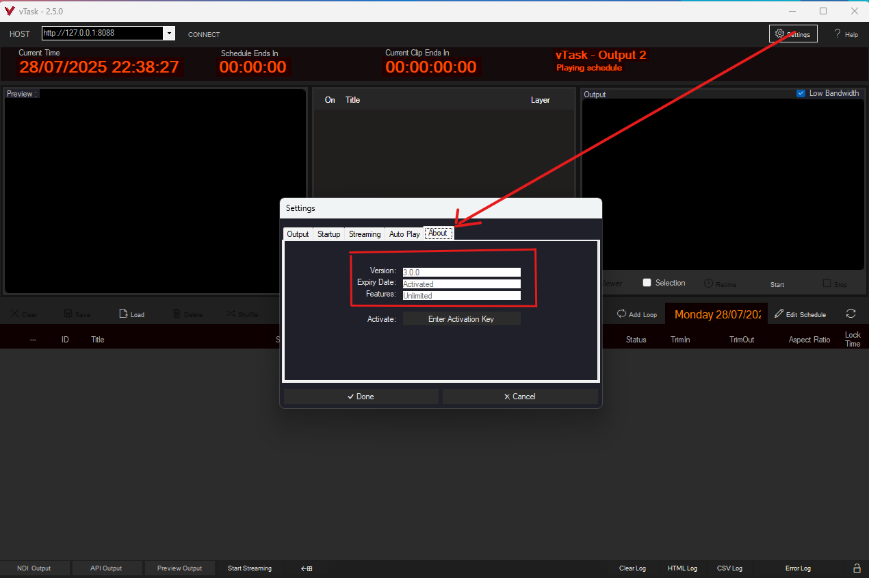The image size is (869, 578).
Task: Refresh the schedule with the circular arrows icon
Action: 851,314
